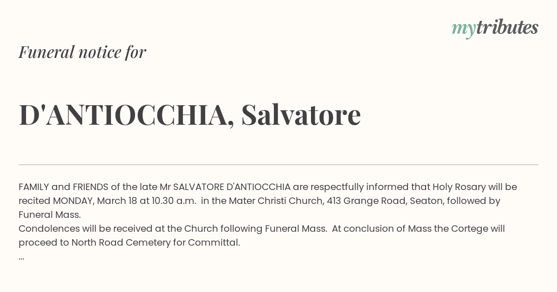This screenshot has height=292, width=557.
Task: Click the horizontal divider line
Action: [278, 165]
